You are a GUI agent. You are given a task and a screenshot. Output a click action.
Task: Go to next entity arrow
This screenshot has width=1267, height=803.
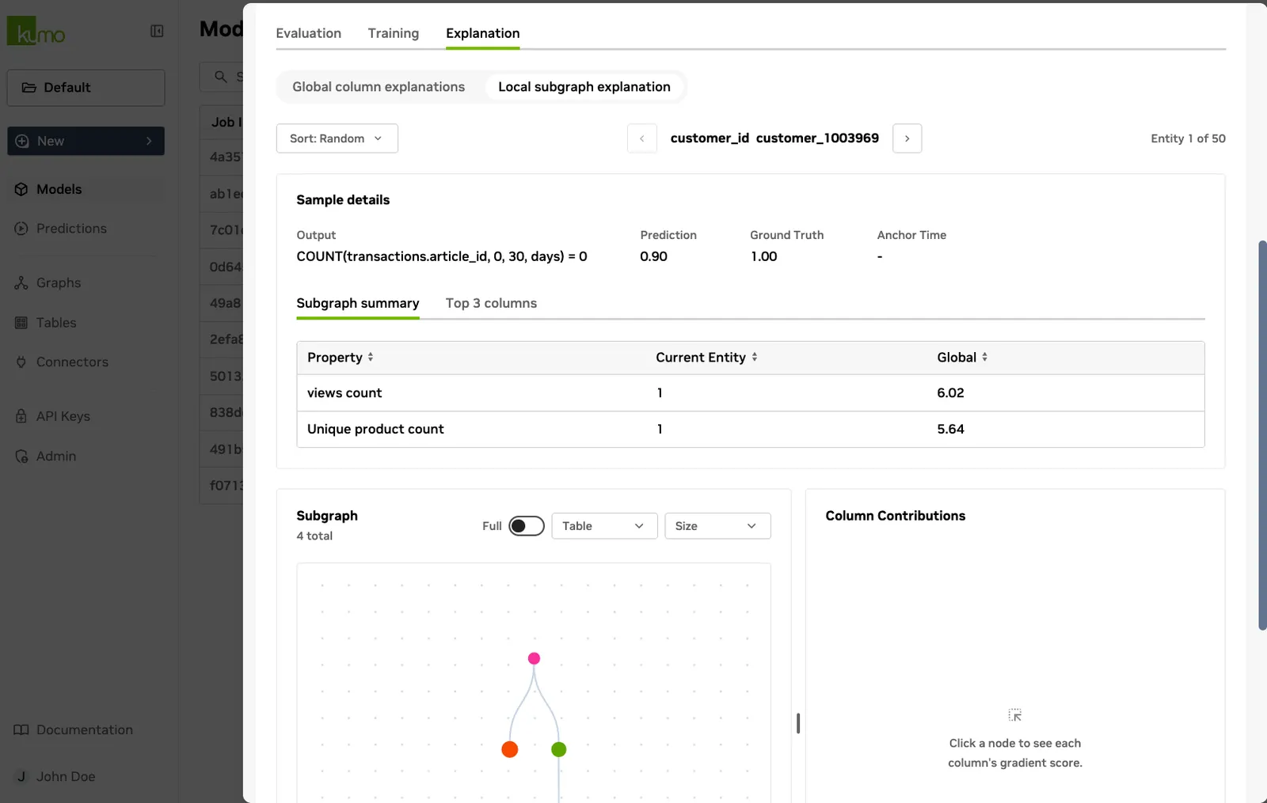click(x=907, y=138)
